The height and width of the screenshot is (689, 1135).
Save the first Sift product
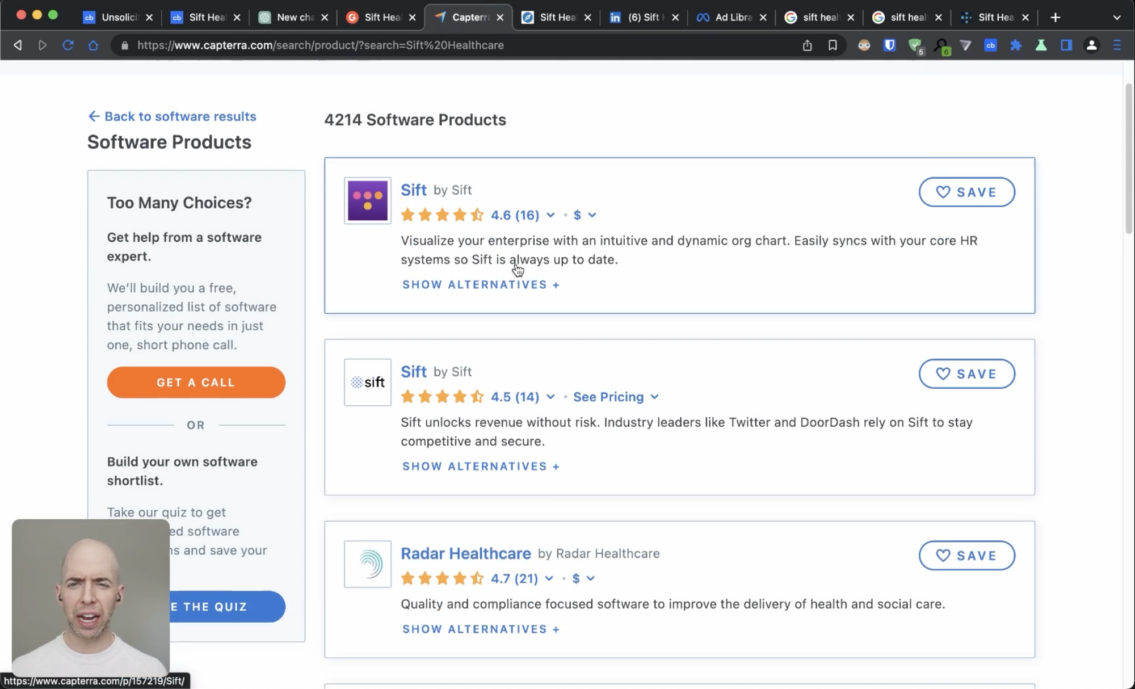[966, 192]
